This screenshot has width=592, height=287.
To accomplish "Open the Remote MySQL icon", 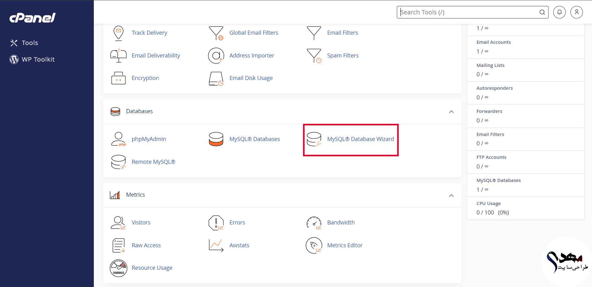I will [118, 162].
